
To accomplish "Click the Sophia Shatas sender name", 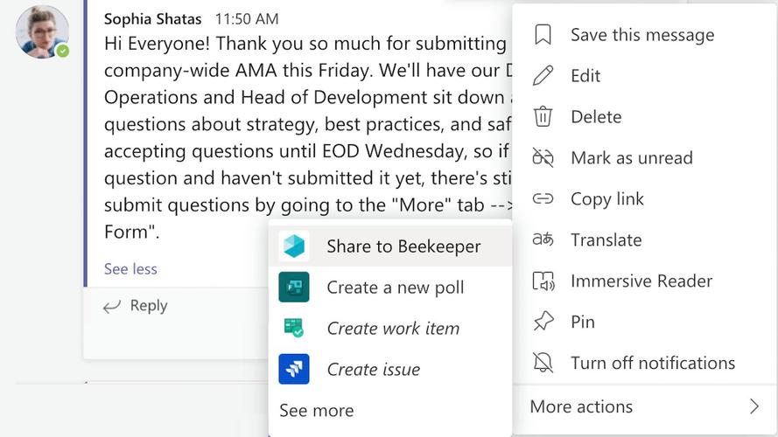I will click(152, 18).
